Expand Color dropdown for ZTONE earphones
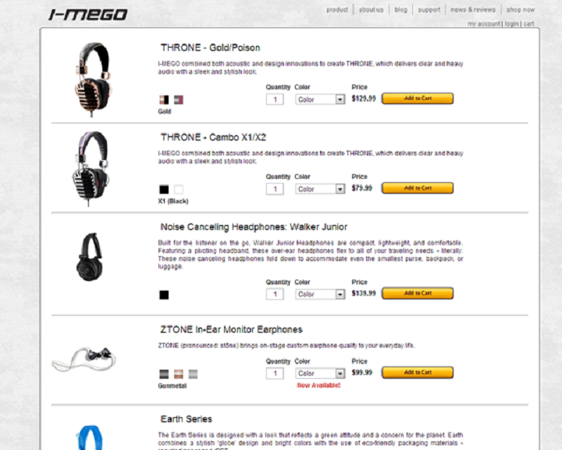562x450 pixels. tap(320, 373)
